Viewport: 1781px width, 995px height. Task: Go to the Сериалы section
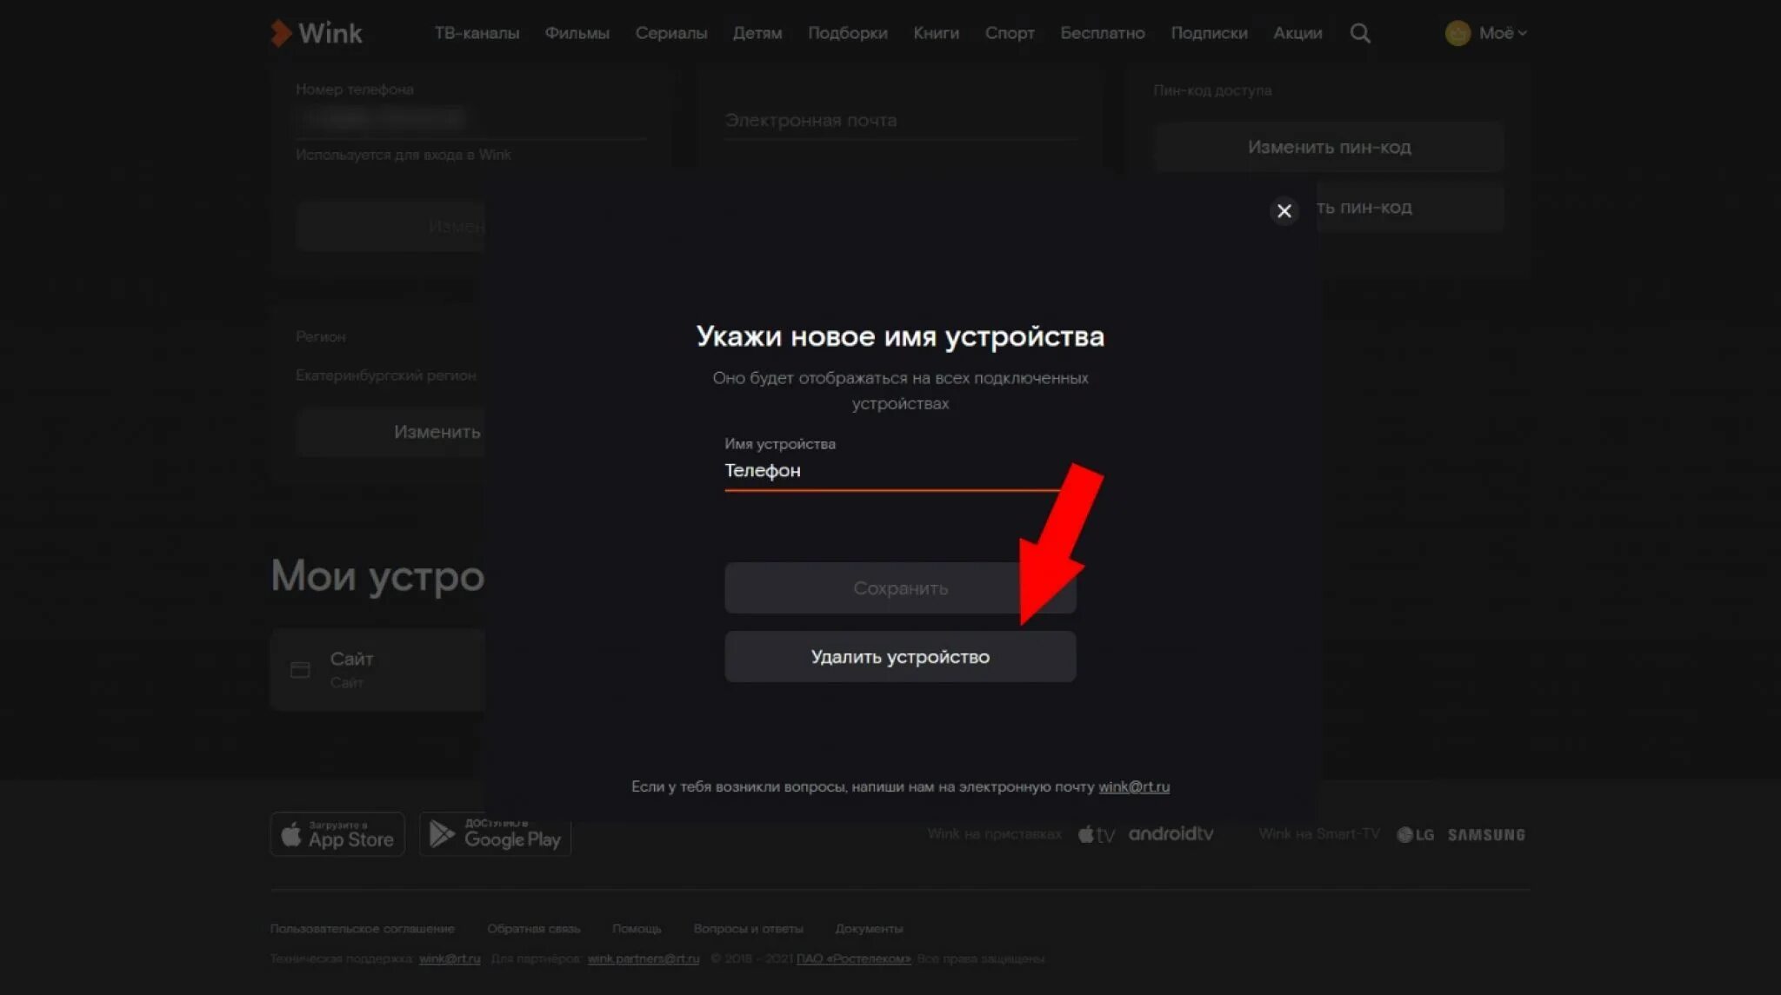pos(670,33)
